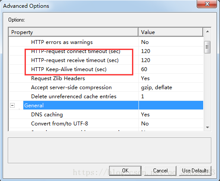Click No value for HTTP errors as warnings
Viewport: 220px width, 181px height.
point(145,42)
